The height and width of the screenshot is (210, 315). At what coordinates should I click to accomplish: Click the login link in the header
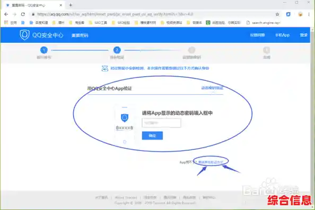pyautogui.click(x=304, y=35)
